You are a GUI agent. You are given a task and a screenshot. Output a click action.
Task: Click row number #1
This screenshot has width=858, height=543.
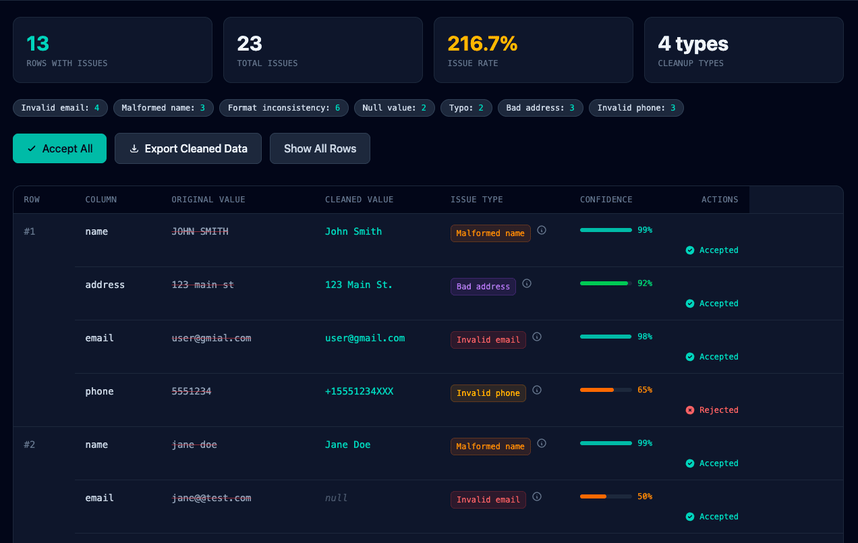pos(30,231)
